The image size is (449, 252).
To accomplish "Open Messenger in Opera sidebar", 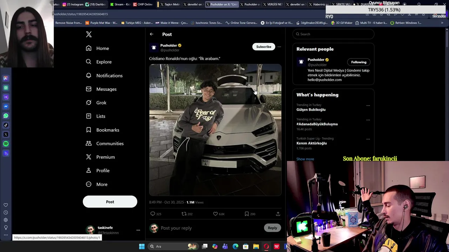I will click(6, 106).
